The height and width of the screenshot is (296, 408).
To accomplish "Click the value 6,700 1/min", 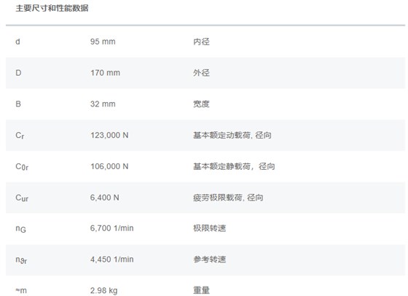I will (x=112, y=228).
